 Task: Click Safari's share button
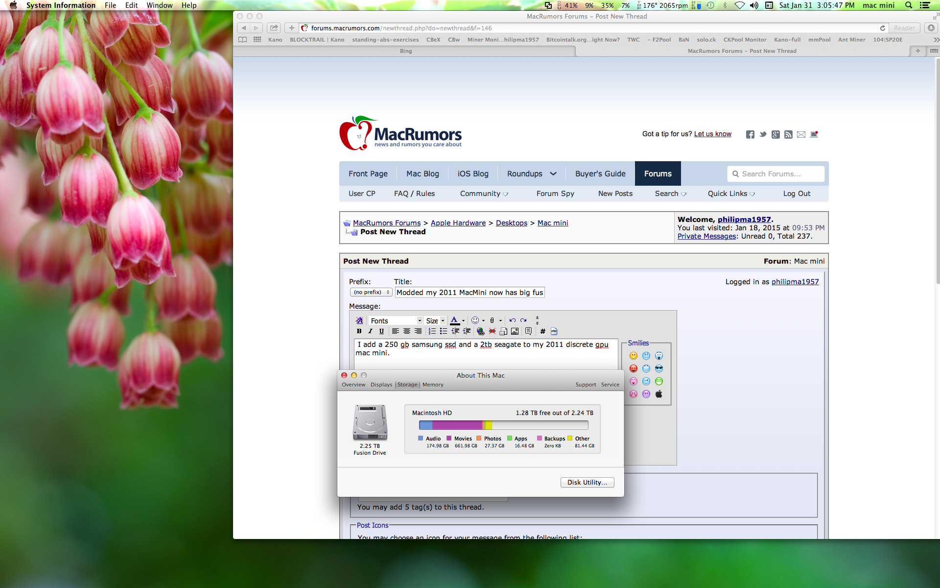[x=274, y=28]
